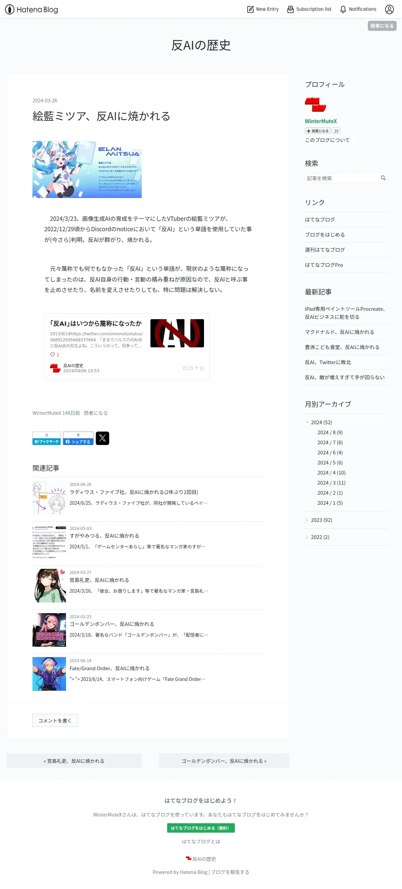
Task: Click the subscriber count 39
Action: (336, 131)
